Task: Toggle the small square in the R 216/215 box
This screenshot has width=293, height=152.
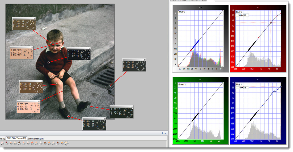Action: click(x=32, y=49)
